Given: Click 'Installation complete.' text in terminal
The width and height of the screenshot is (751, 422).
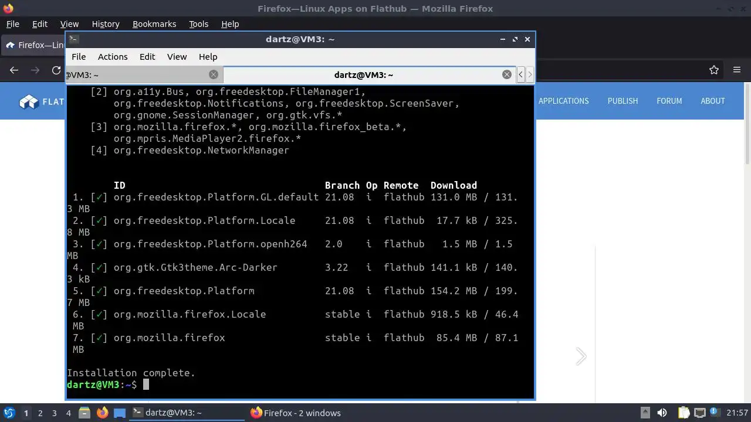Looking at the screenshot, I should (131, 373).
